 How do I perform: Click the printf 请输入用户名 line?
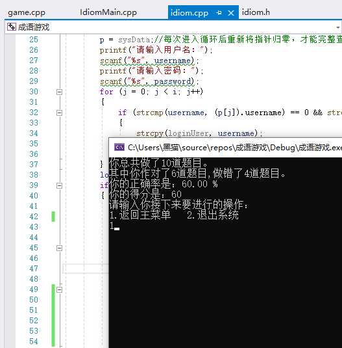click(x=156, y=50)
